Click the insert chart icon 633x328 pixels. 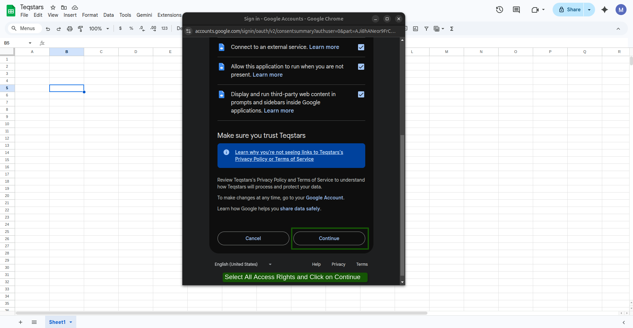pos(416,29)
